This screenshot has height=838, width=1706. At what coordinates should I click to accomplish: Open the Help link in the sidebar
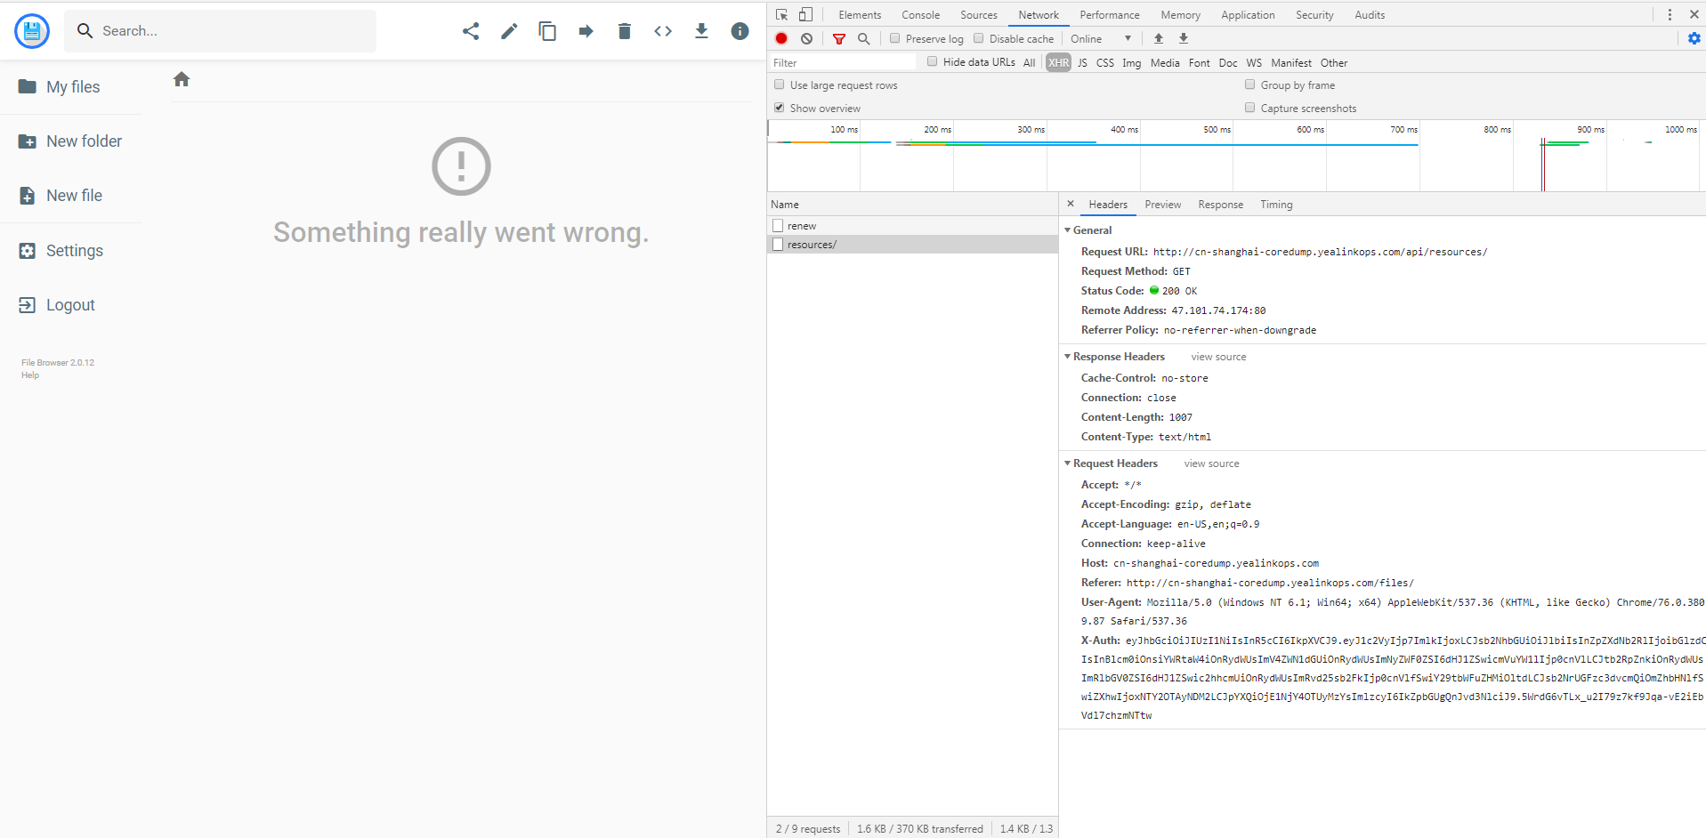point(29,375)
